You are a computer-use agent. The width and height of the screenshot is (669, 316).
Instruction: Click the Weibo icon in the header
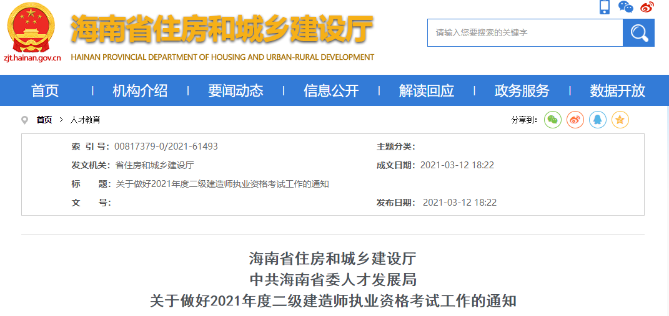pyautogui.click(x=647, y=7)
